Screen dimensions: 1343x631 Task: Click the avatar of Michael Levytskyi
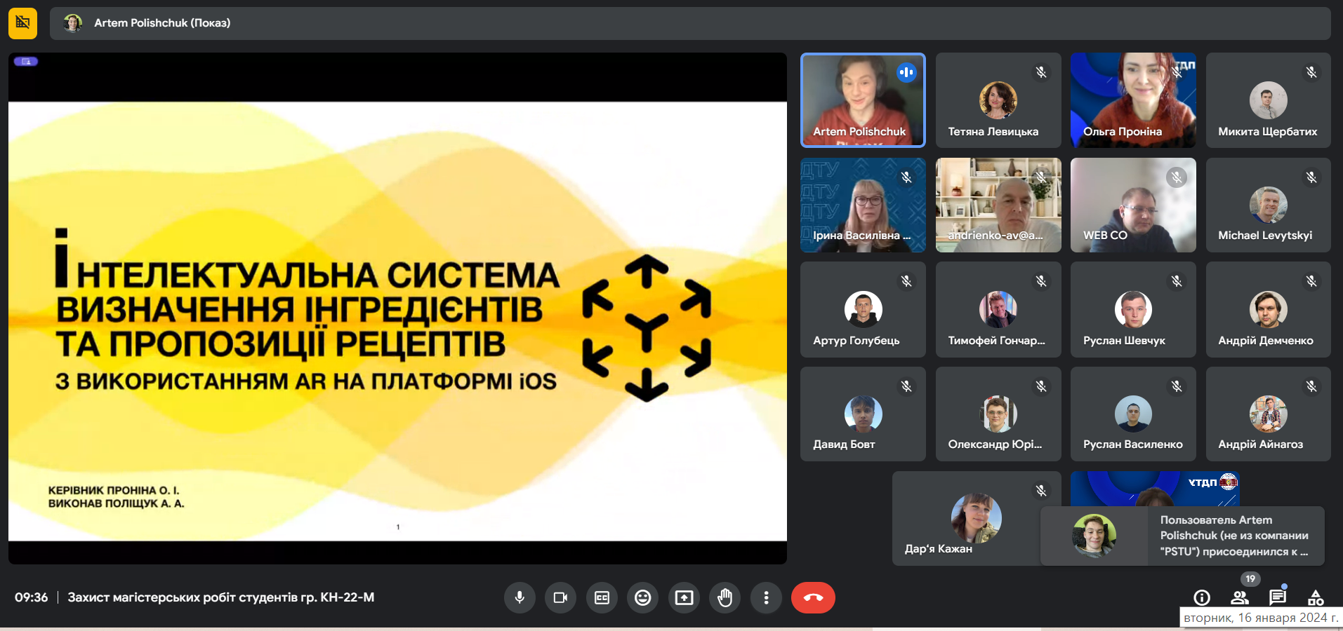click(1268, 205)
